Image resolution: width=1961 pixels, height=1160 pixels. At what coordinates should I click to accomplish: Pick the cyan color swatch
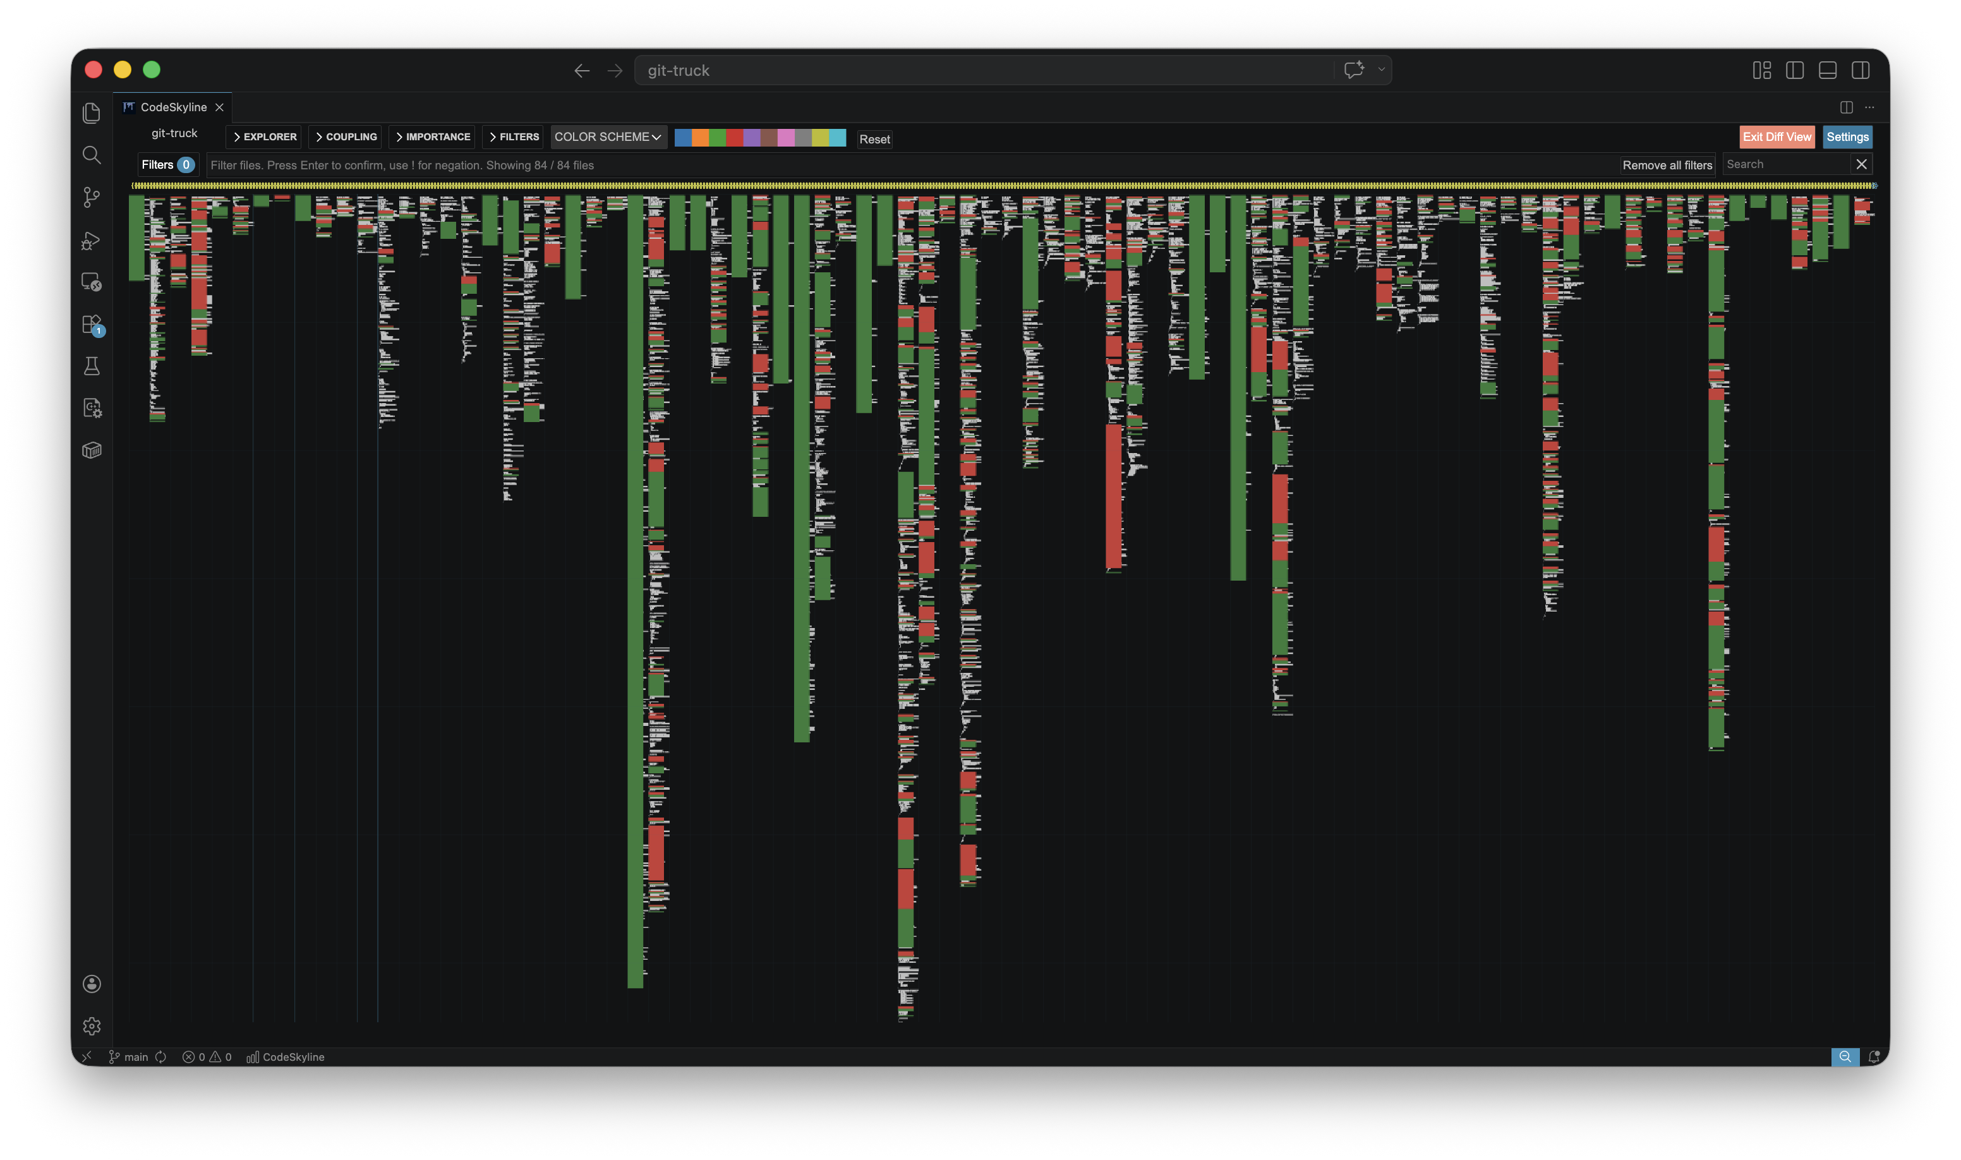pyautogui.click(x=838, y=138)
